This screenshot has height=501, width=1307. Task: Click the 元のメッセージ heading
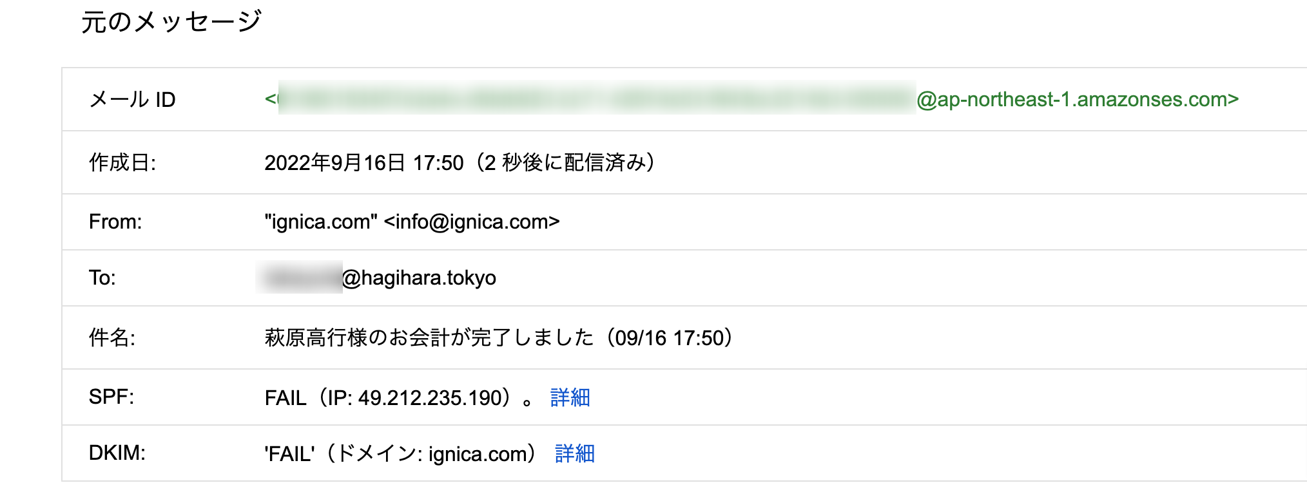coord(171,22)
